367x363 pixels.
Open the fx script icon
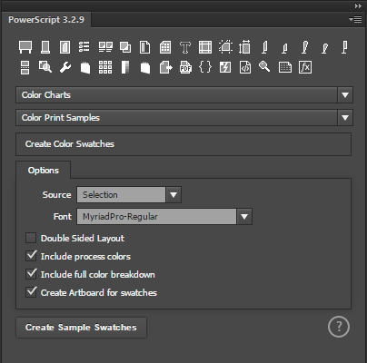point(305,67)
